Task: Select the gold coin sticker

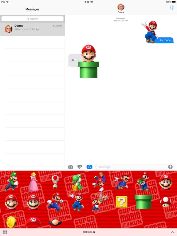Action: (x=11, y=222)
